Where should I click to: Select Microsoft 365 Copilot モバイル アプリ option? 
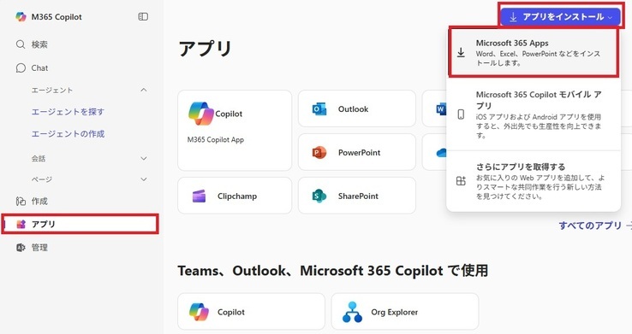(534, 114)
